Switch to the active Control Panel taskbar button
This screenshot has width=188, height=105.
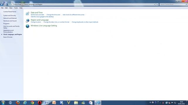(98, 103)
